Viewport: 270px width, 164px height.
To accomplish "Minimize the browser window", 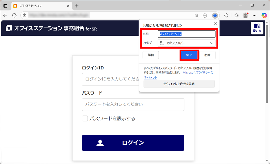I will click(x=241, y=5).
